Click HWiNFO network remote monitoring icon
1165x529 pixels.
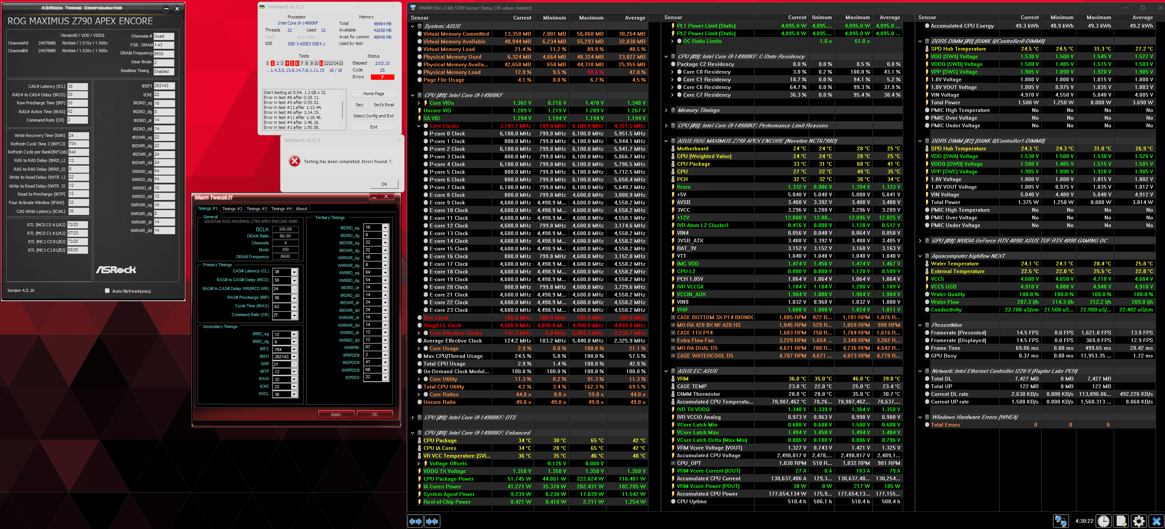click(x=1061, y=521)
